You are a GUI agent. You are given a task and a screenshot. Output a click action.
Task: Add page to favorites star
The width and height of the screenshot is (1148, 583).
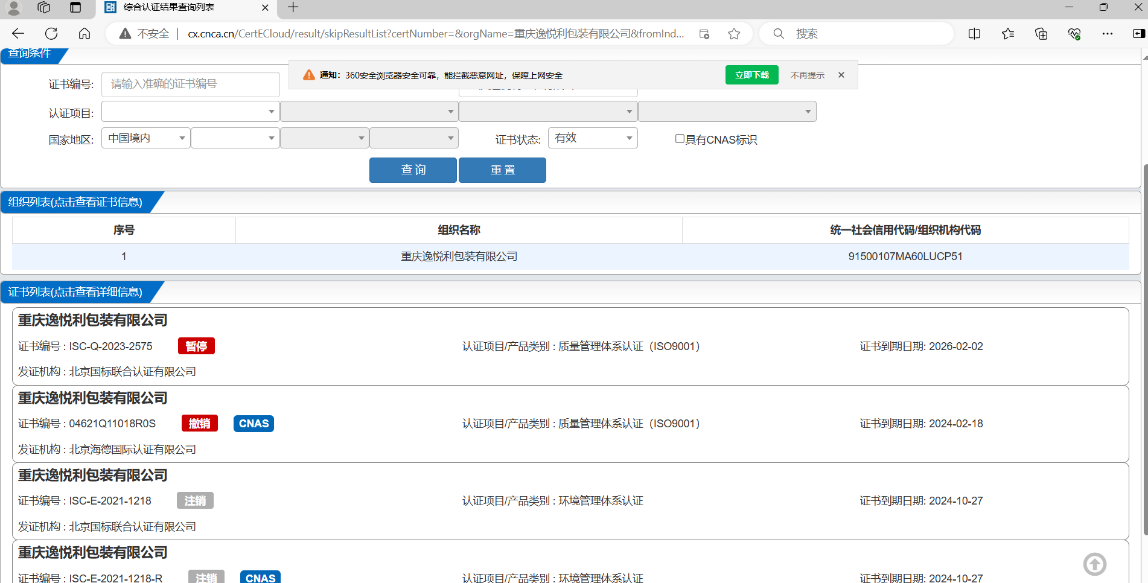(x=734, y=34)
